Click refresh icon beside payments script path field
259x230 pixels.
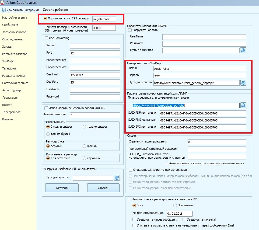coord(243,50)
